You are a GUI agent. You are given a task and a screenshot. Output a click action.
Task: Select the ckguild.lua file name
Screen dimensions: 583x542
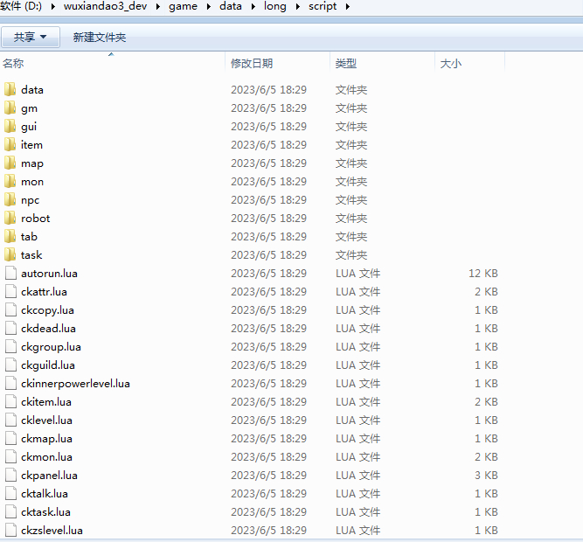coord(48,365)
